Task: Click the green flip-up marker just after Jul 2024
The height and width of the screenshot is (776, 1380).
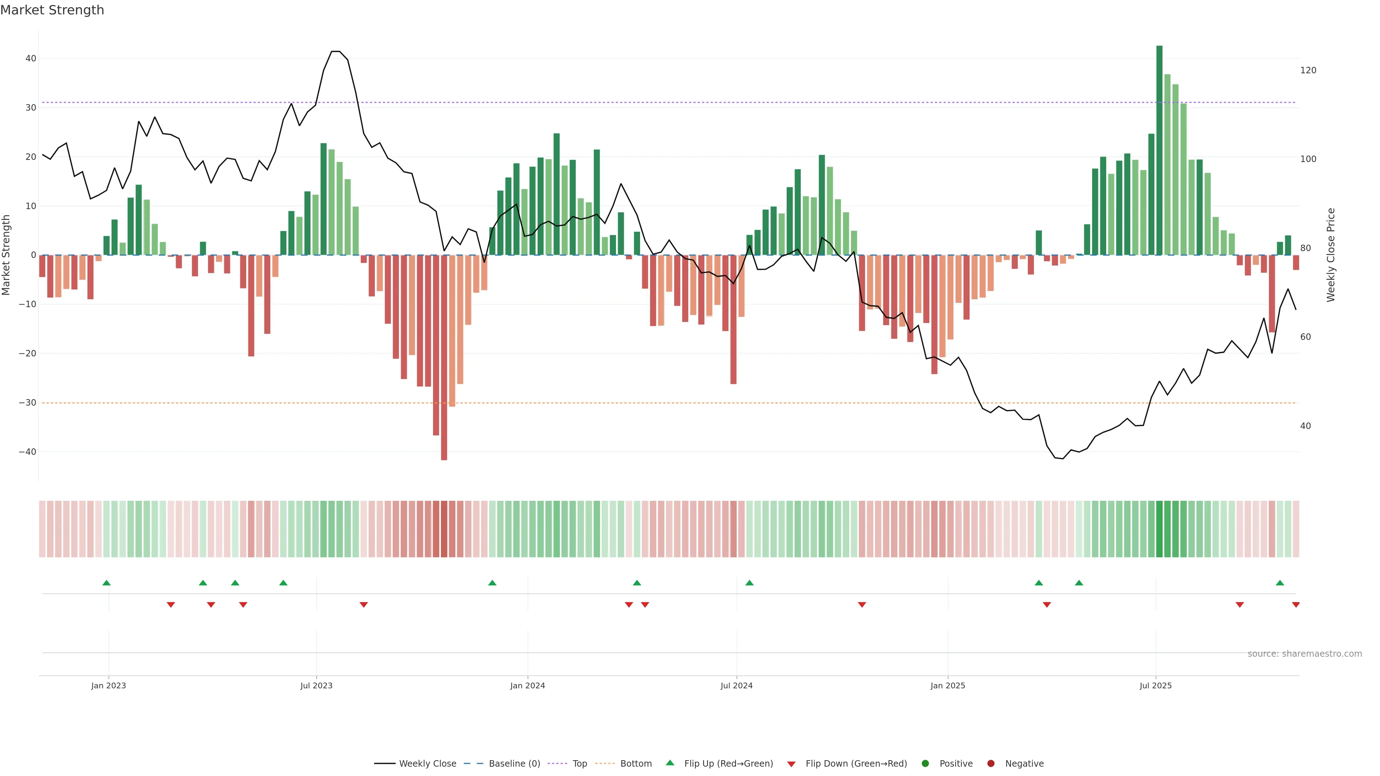Action: coord(749,583)
